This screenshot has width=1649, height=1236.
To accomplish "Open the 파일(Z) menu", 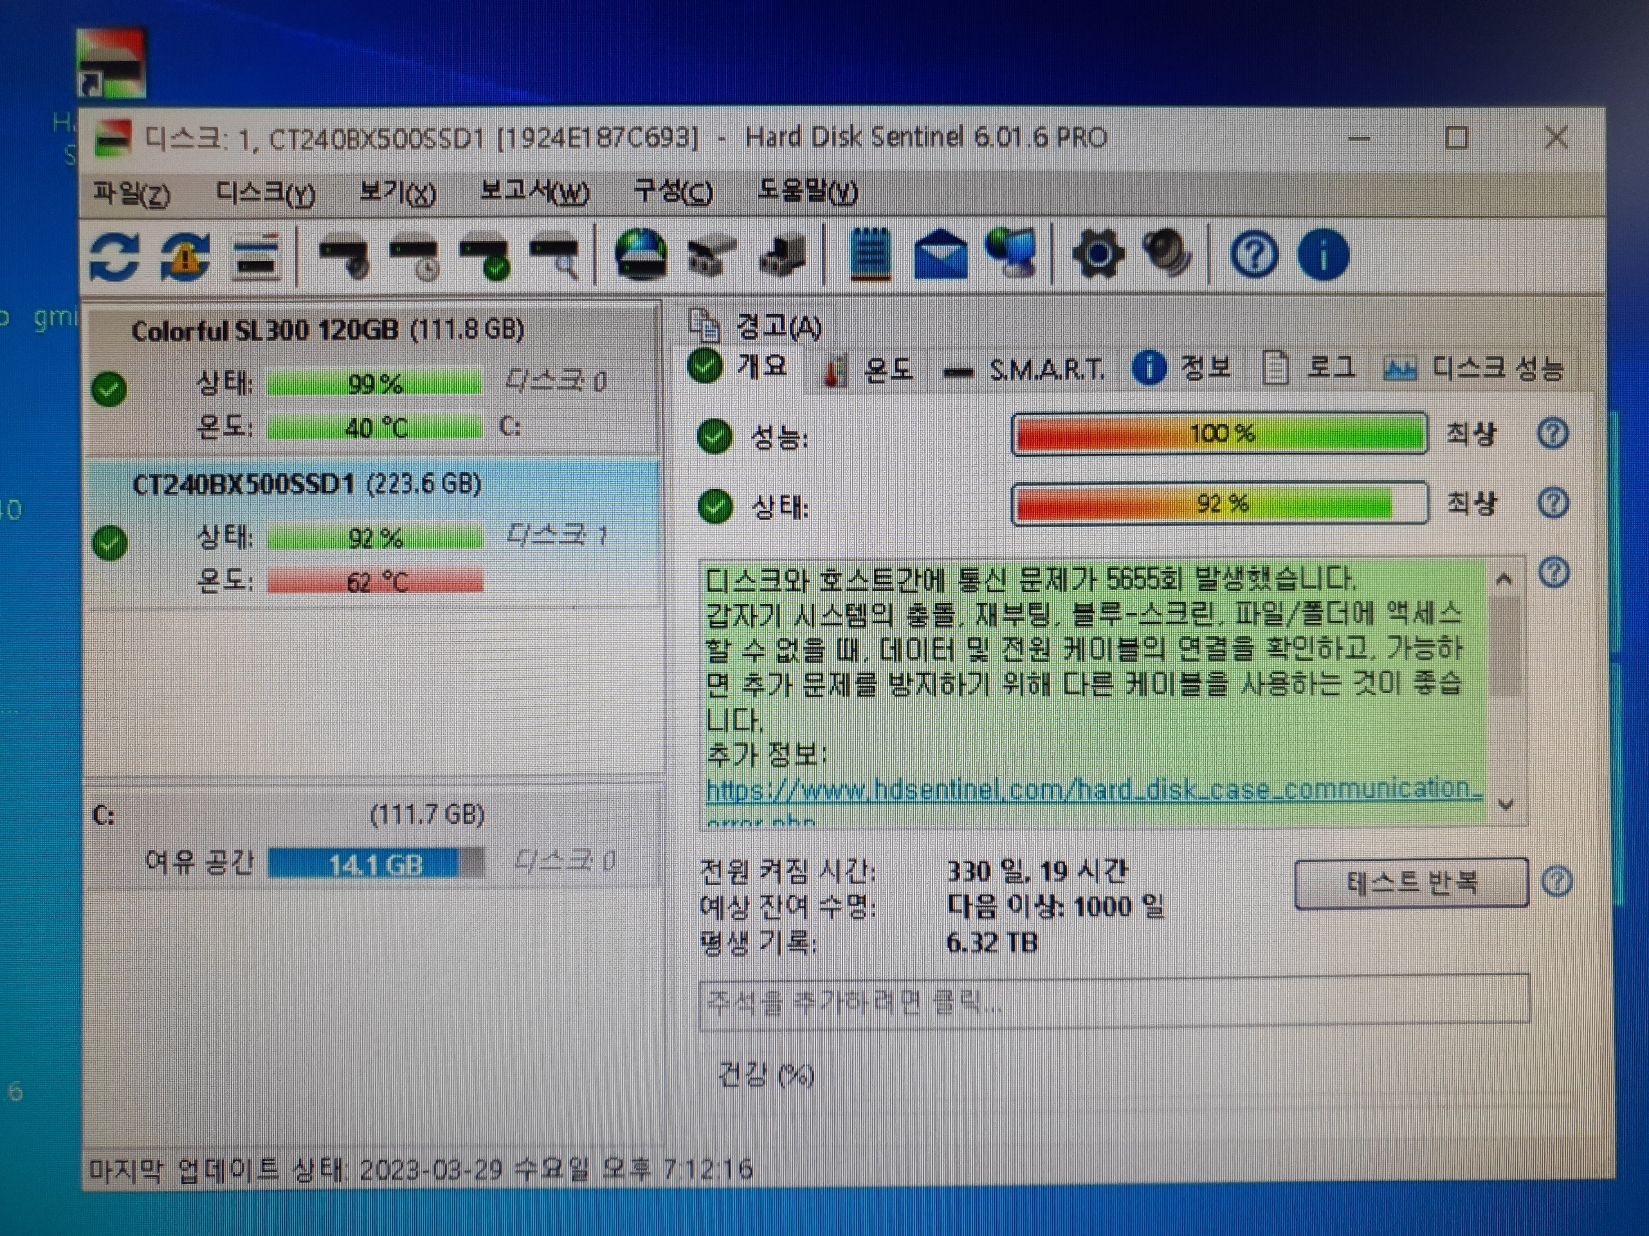I will tap(132, 194).
